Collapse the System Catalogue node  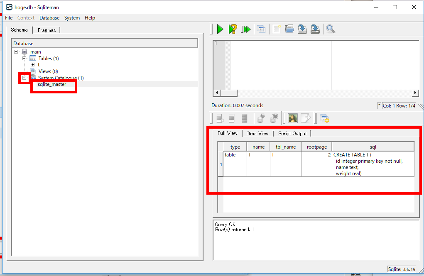click(25, 78)
